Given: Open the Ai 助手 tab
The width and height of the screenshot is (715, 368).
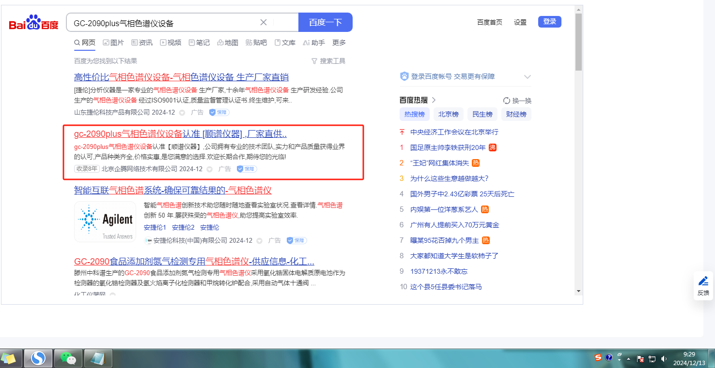Looking at the screenshot, I should click(314, 43).
